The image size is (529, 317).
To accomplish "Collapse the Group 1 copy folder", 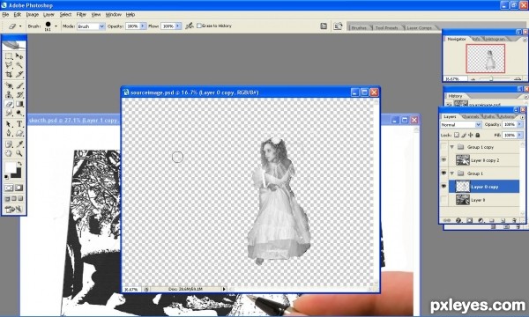I will click(x=451, y=147).
